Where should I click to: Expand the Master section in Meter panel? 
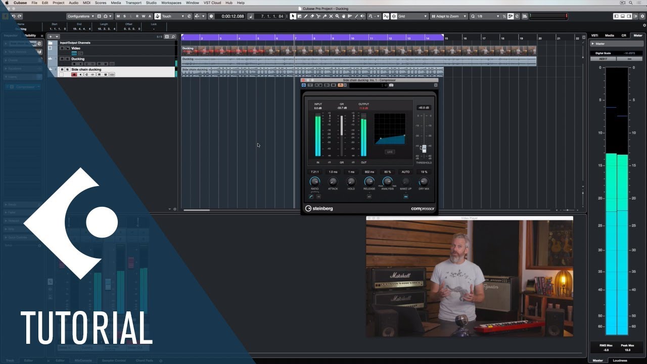coord(593,43)
